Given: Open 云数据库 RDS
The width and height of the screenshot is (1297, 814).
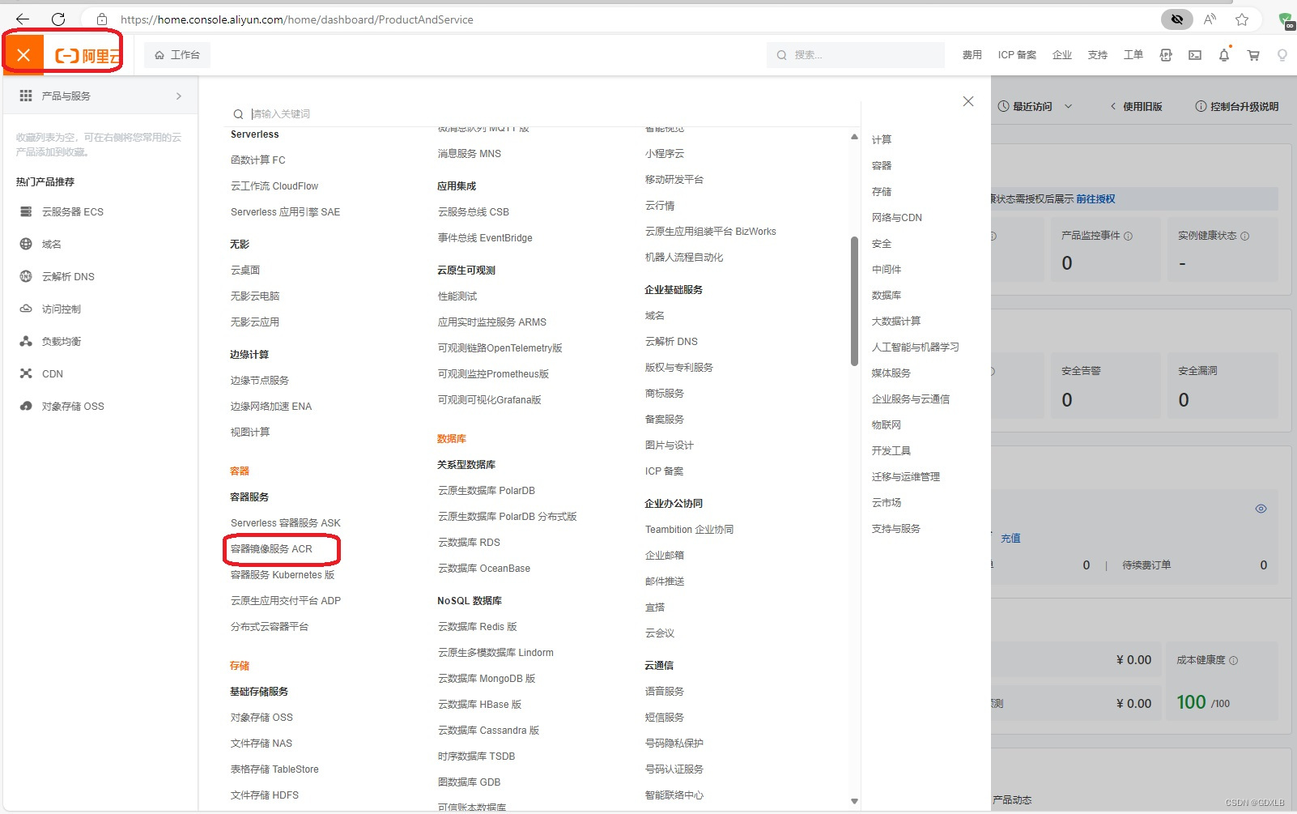Looking at the screenshot, I should [x=469, y=542].
